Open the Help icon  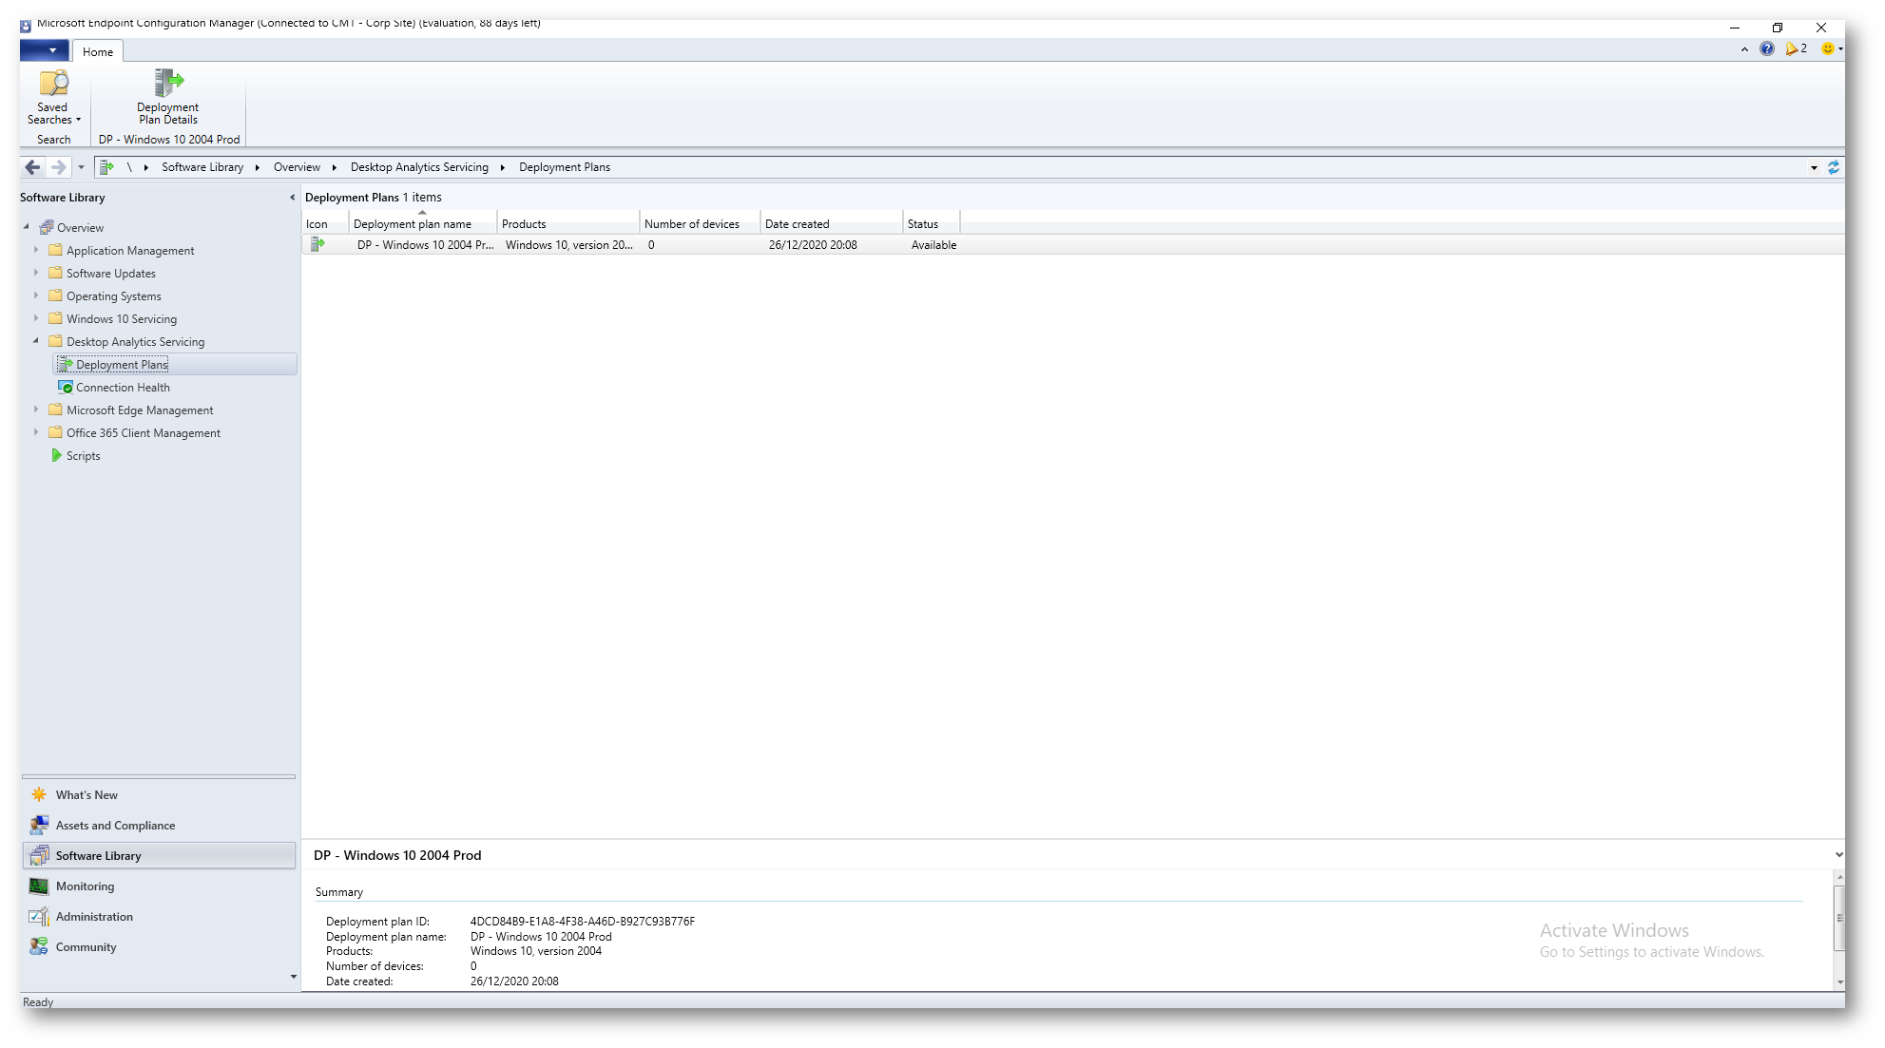point(1767,49)
